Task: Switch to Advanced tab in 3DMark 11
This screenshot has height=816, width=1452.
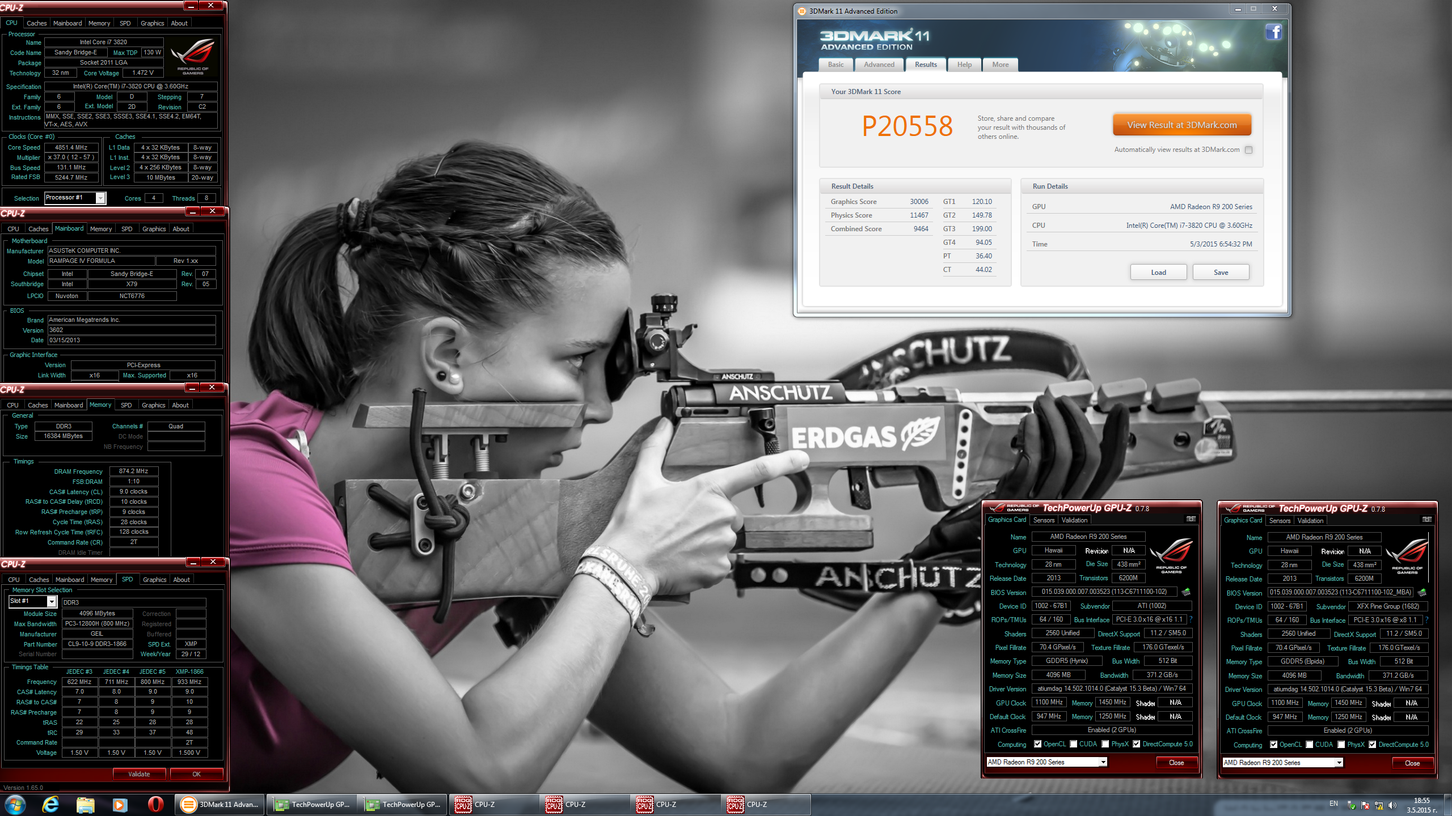Action: click(879, 65)
